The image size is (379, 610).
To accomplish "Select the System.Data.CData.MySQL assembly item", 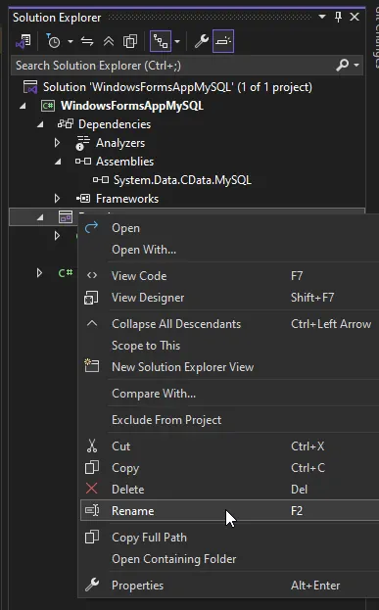I will click(182, 180).
